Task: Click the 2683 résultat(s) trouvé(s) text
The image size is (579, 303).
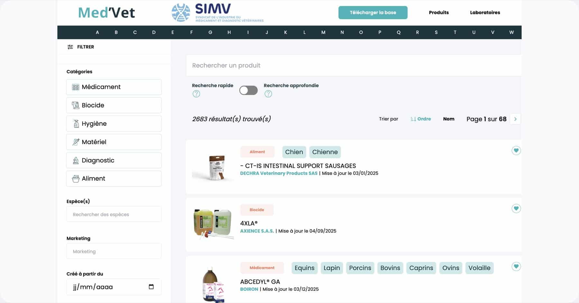Action: coord(231,119)
